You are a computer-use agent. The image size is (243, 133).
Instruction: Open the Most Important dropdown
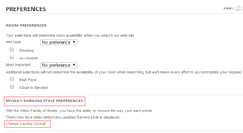click(59, 65)
